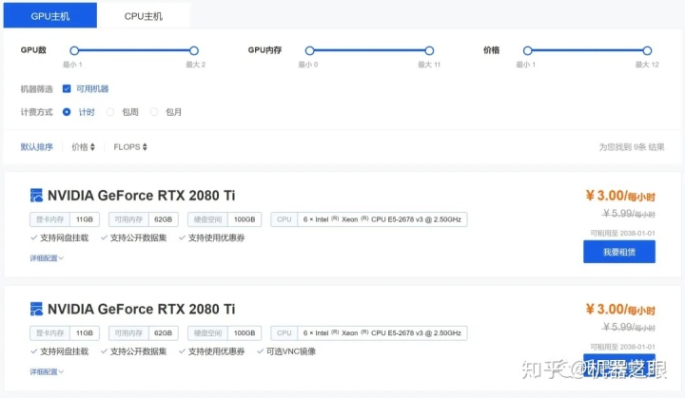Screen dimensions: 685x398
Task: Click 价格 slider maximum handle
Action: [648, 50]
